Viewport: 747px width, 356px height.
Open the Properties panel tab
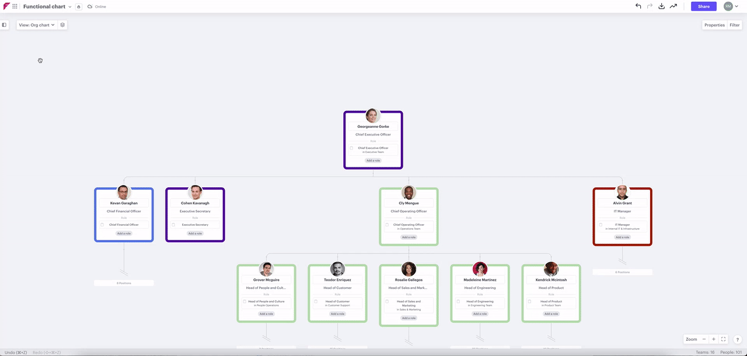(714, 25)
